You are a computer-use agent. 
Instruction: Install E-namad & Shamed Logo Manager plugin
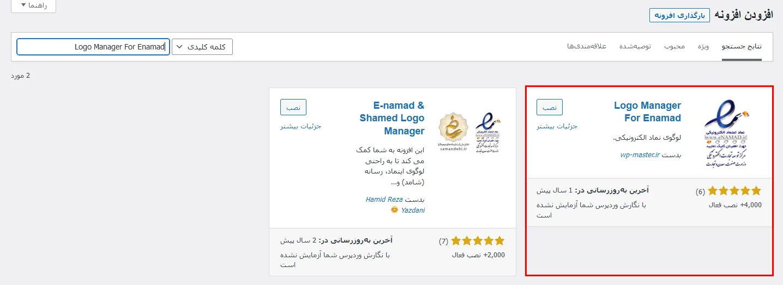(293, 107)
